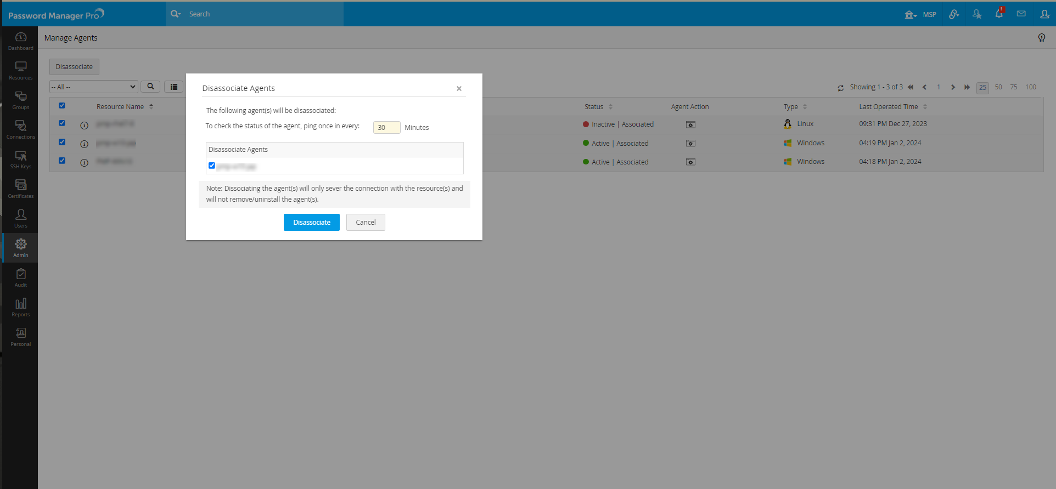The image size is (1056, 489).
Task: Toggle the select-all checkbox in table header
Action: click(62, 106)
